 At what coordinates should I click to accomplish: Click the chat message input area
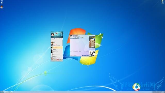click(80, 53)
